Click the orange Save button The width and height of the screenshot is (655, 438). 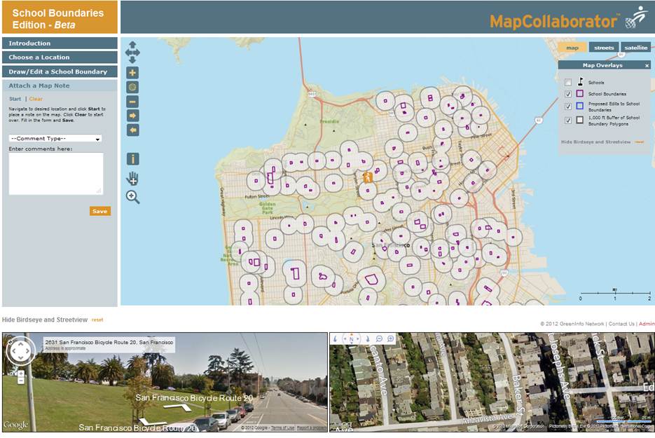(100, 211)
